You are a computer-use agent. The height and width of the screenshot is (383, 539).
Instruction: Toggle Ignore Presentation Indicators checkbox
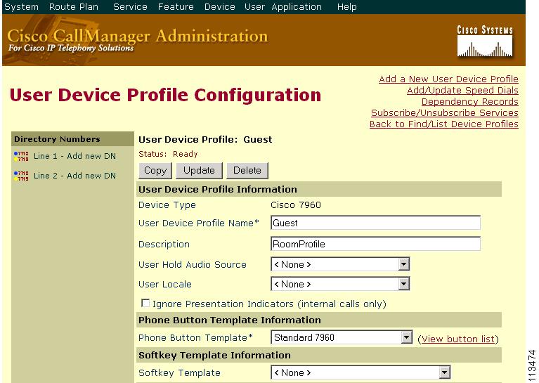click(x=145, y=303)
